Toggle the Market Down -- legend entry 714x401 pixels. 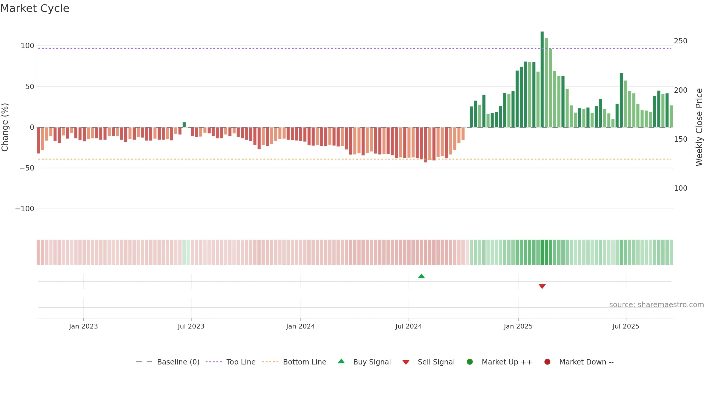[x=579, y=362]
